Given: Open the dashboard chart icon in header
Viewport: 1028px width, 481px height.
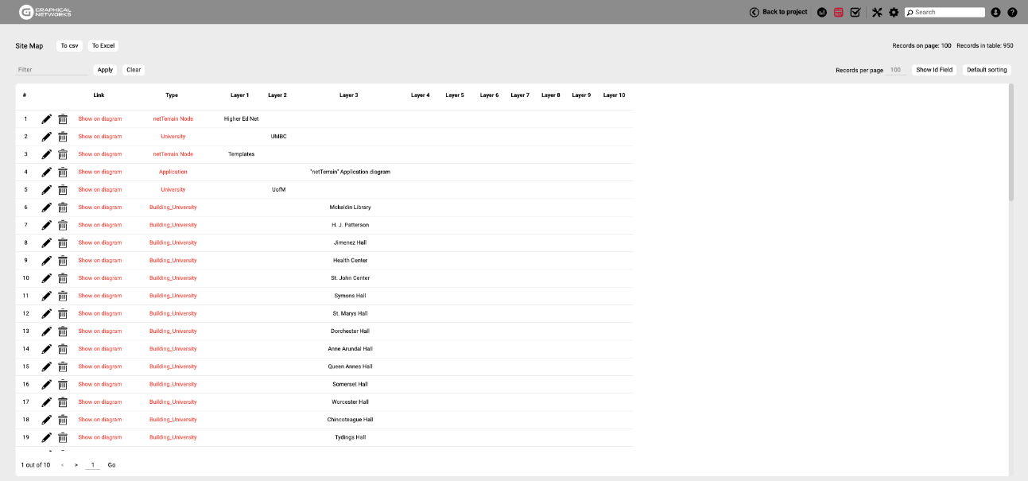Looking at the screenshot, I should 822,12.
